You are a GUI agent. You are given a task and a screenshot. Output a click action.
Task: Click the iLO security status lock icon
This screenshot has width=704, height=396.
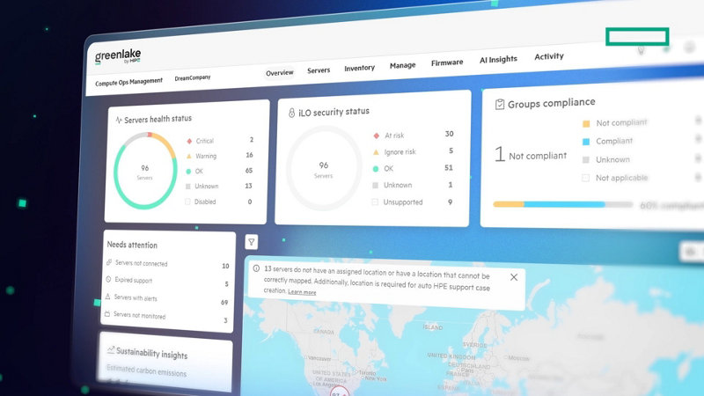(x=291, y=114)
